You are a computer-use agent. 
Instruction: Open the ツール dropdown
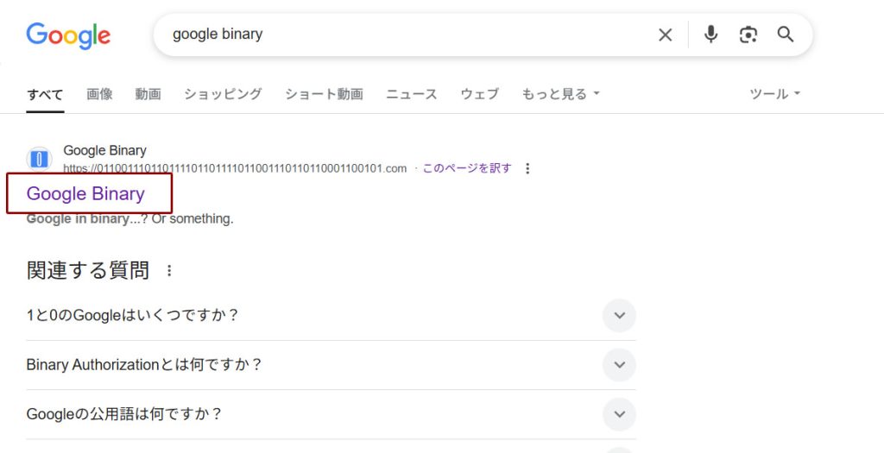774,94
